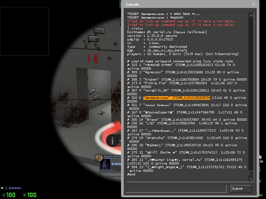Click the round info 'i' icon
The width and height of the screenshot is (266, 199).
113,140
